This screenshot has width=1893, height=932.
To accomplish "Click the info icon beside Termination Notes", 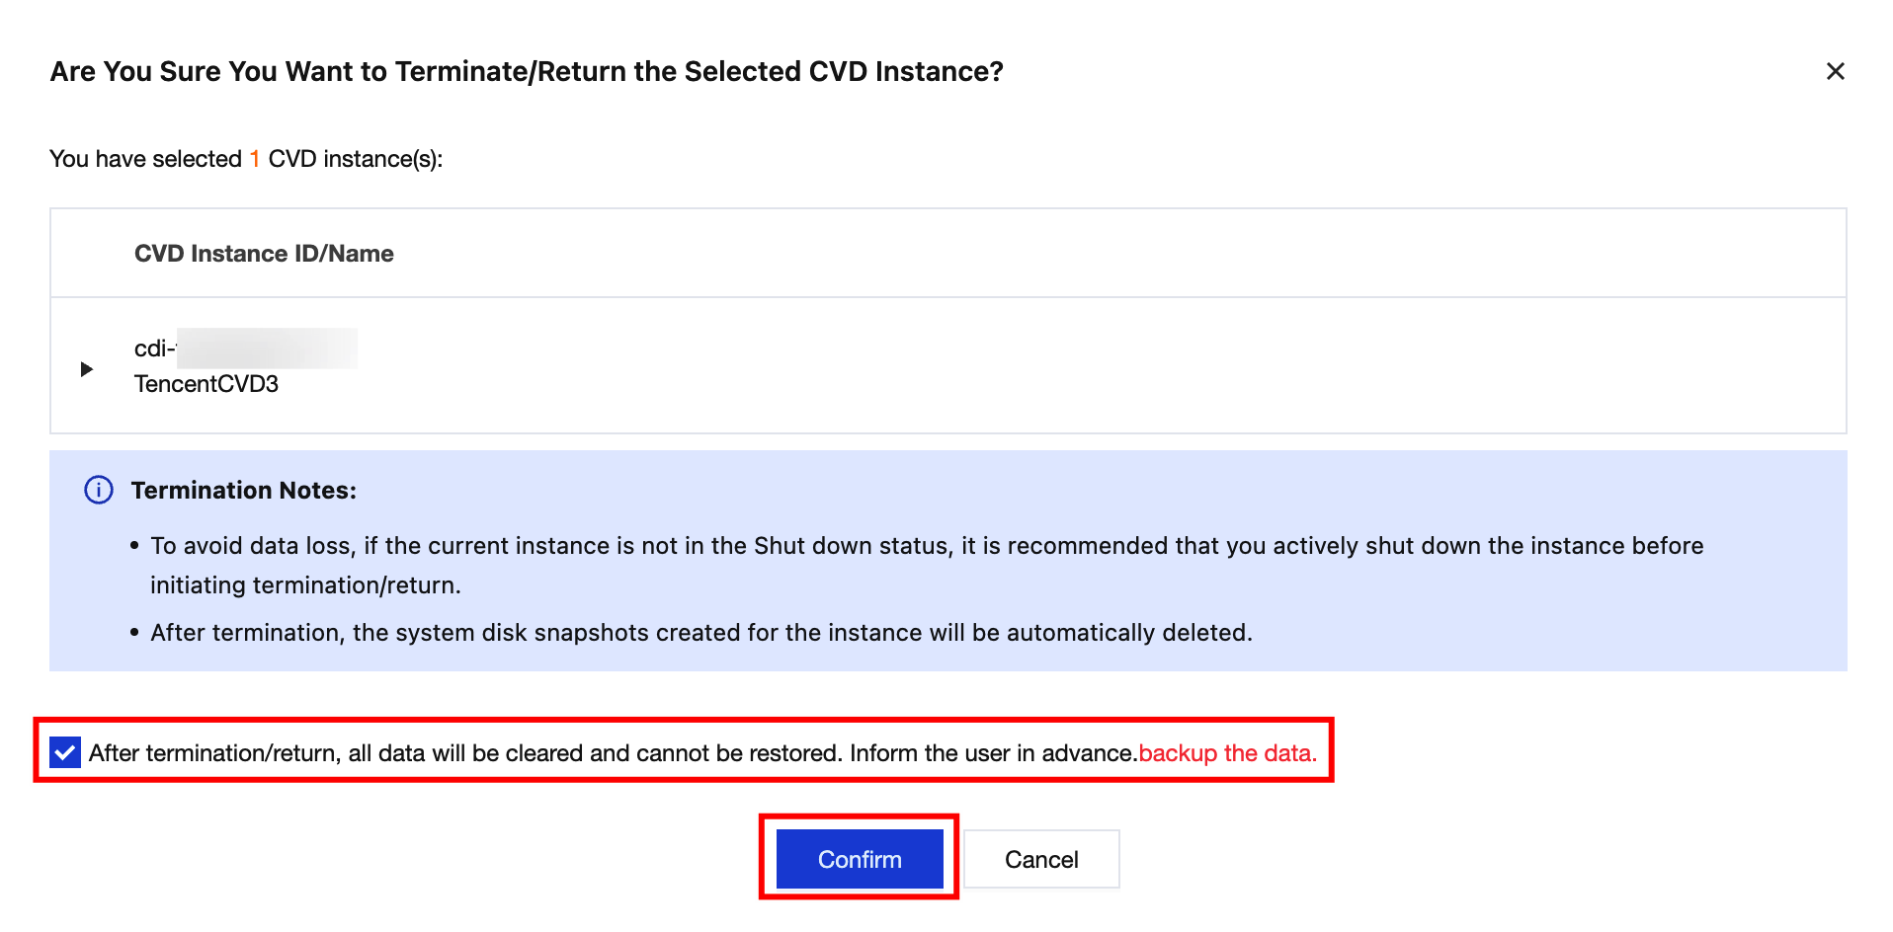I will pos(99,490).
